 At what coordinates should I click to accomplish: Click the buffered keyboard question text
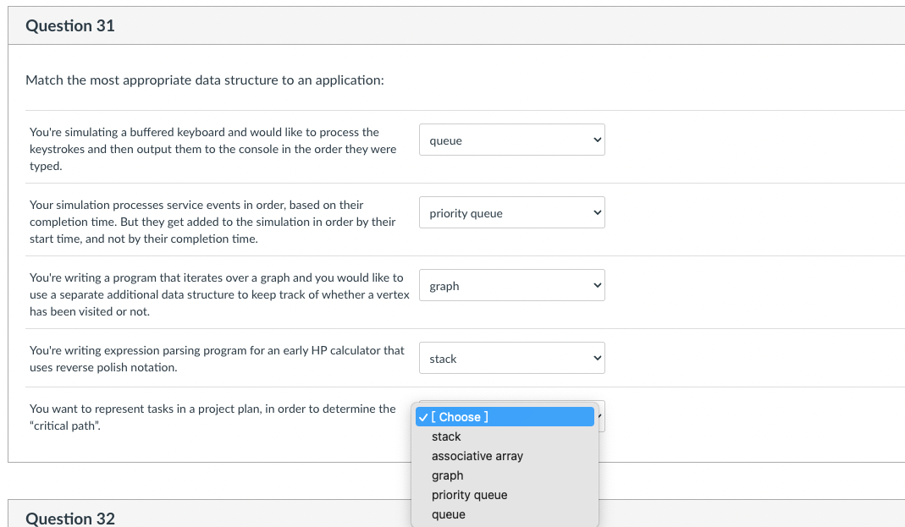[x=212, y=149]
